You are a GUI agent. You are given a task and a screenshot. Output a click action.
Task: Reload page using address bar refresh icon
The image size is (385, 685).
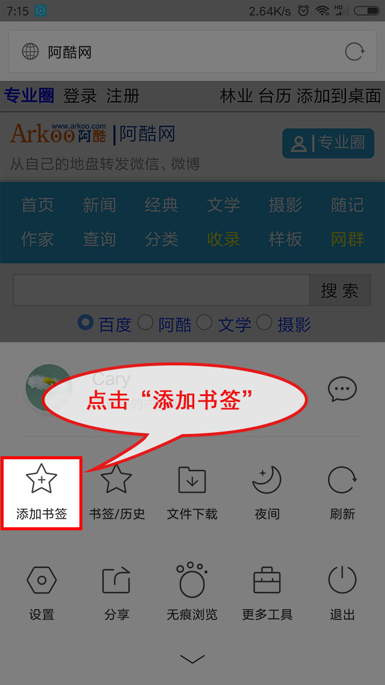point(355,52)
